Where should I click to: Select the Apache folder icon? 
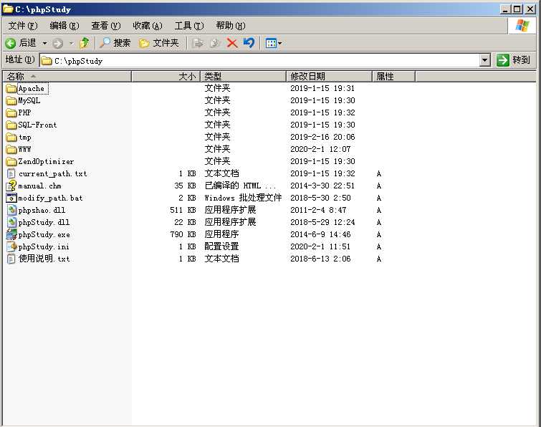(11, 89)
